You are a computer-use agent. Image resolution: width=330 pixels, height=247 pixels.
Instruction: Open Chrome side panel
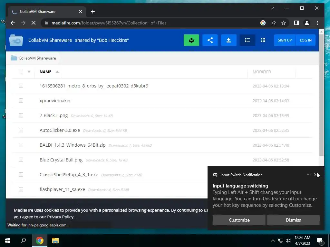click(x=296, y=23)
